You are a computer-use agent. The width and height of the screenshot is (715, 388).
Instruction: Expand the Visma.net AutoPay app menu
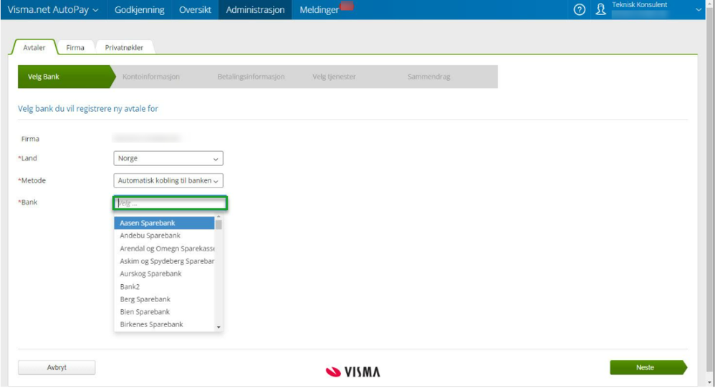pos(53,9)
